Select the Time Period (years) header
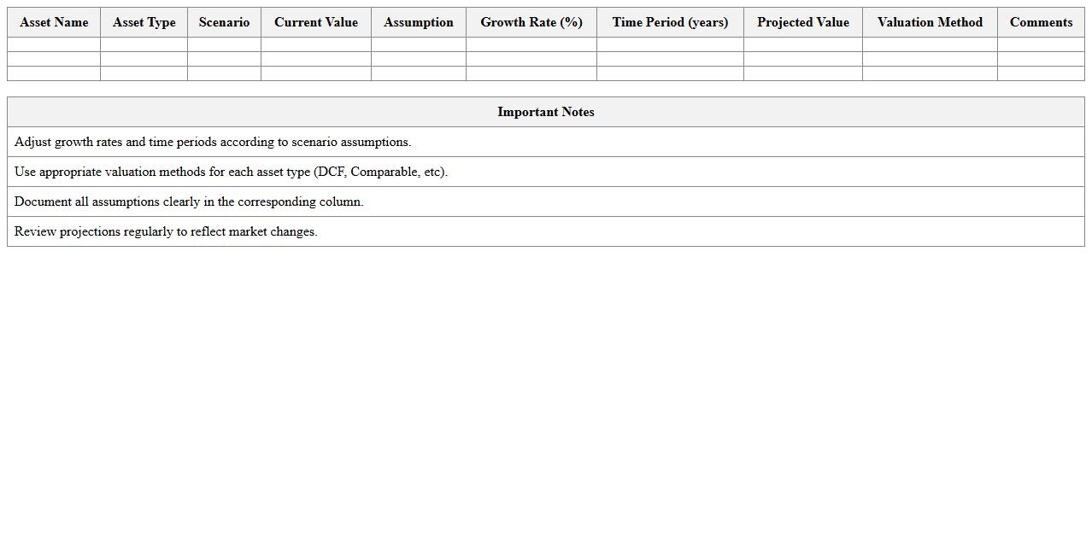 pos(670,22)
